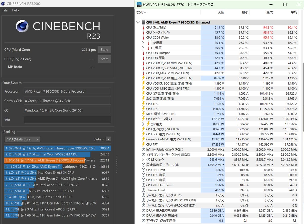This screenshot has width=304, height=224.
Task: Click thermometer icon beside L3 温度
Action: pyautogui.click(x=148, y=48)
